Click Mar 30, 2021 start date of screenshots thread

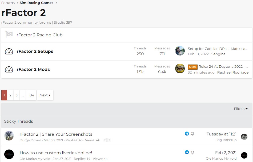(x=53, y=140)
